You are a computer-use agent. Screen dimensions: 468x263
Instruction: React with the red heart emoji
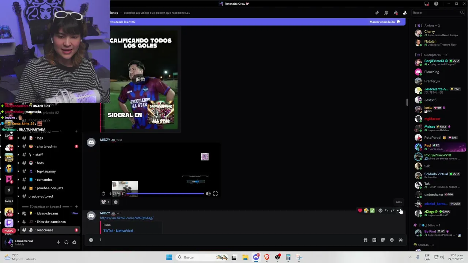click(360, 211)
